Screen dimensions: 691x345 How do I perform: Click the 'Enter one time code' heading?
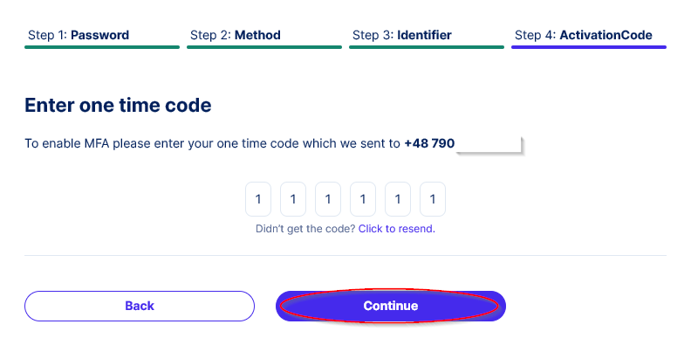pos(118,106)
